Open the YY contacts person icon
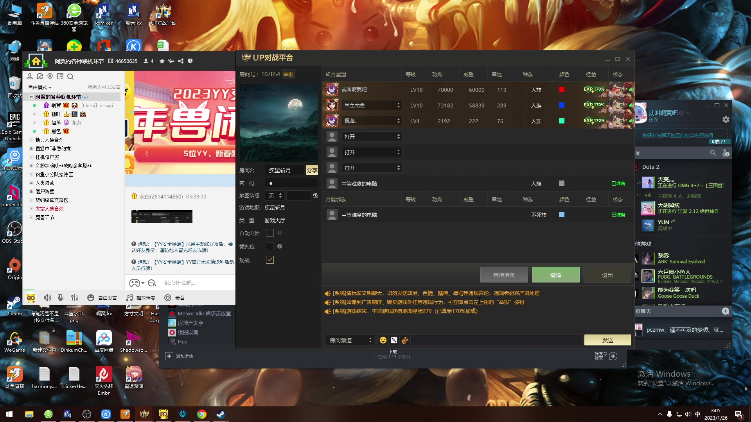Screen dimensions: 751x422 30,76
